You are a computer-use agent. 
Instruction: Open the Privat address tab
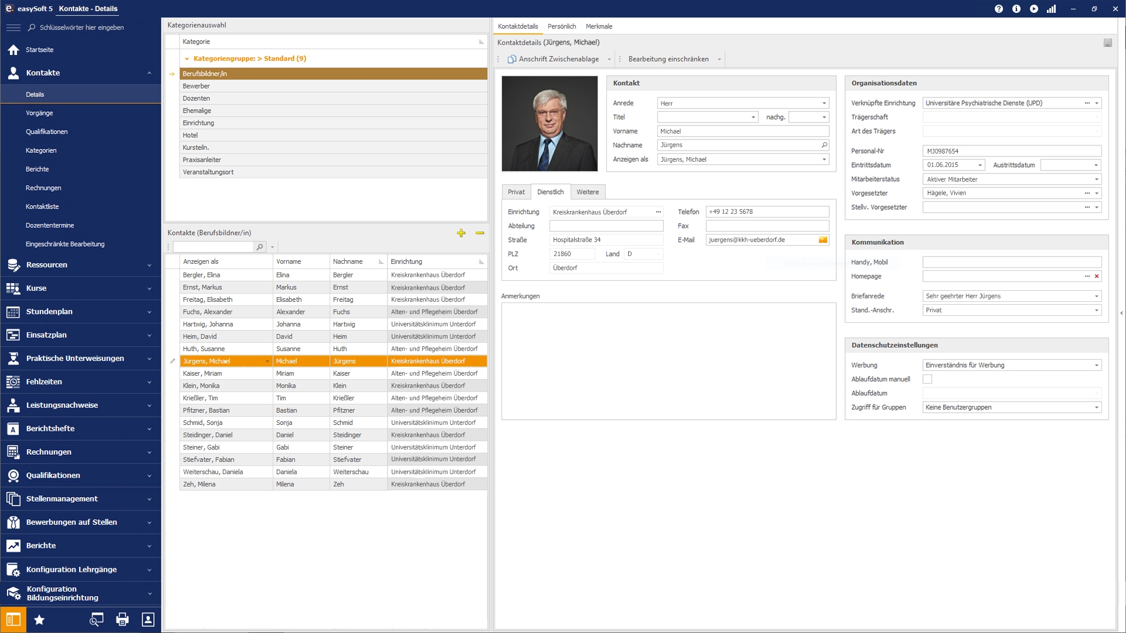(516, 192)
